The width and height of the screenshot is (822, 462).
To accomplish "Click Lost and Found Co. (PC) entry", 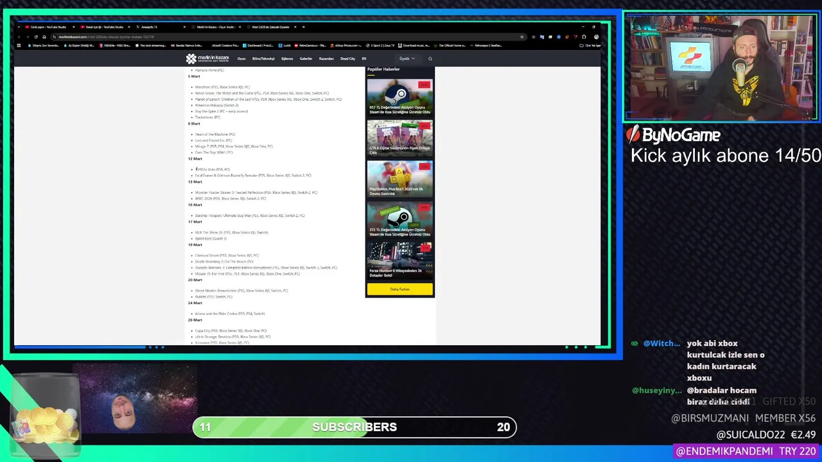I will click(x=213, y=140).
